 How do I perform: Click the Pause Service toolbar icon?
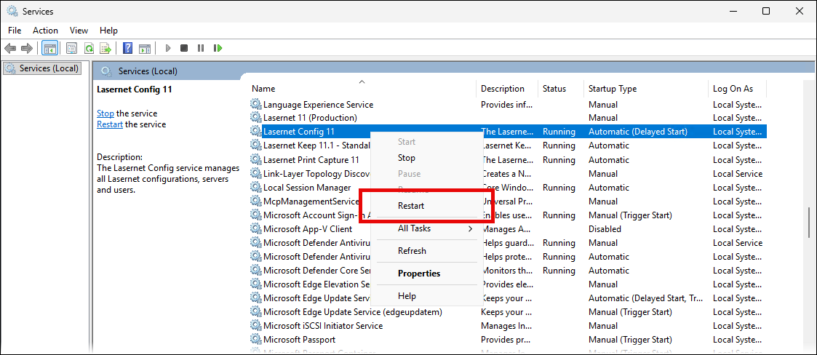click(201, 48)
